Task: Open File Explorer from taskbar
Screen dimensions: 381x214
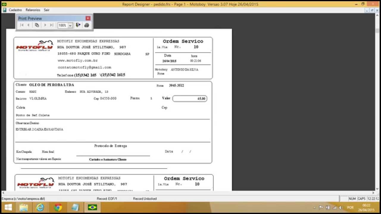Action: [24, 207]
